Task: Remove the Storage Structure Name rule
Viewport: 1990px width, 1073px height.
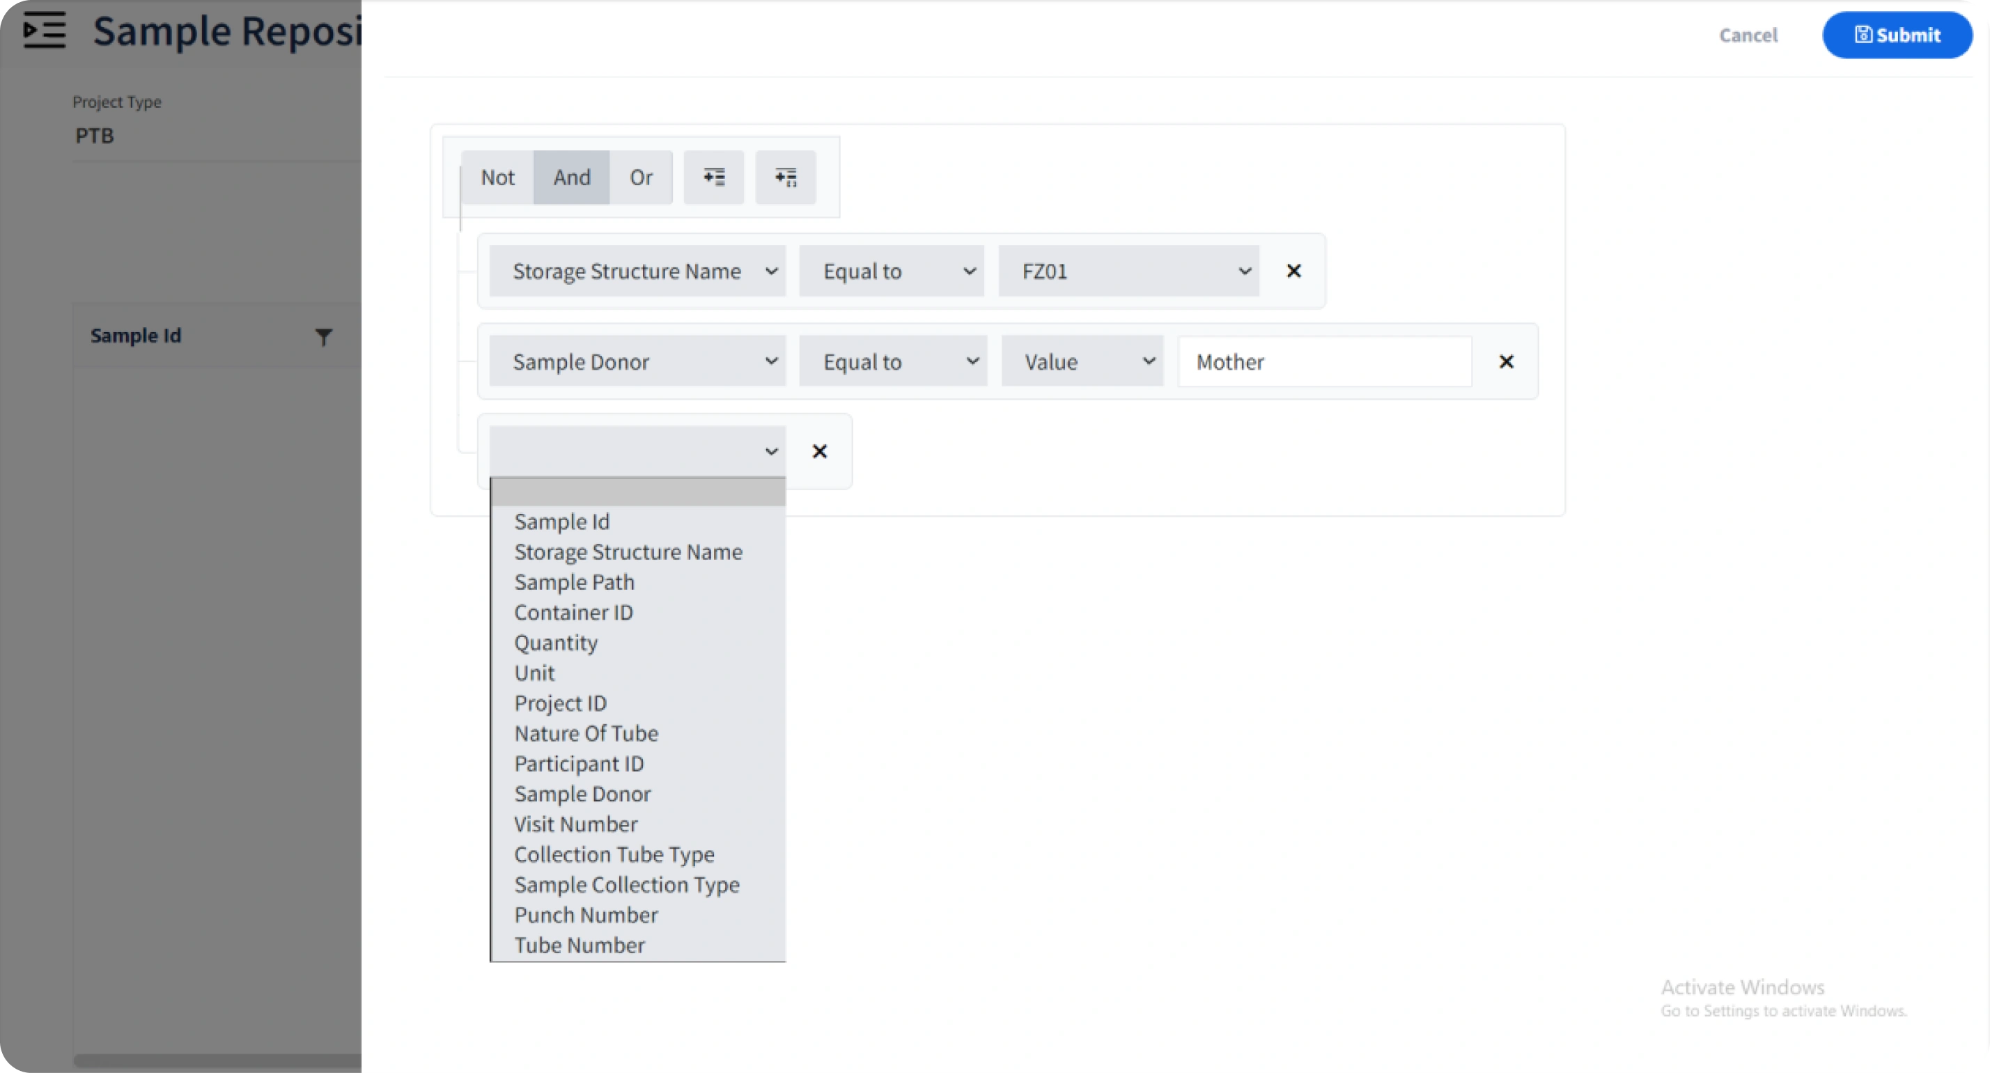Action: click(x=1293, y=271)
